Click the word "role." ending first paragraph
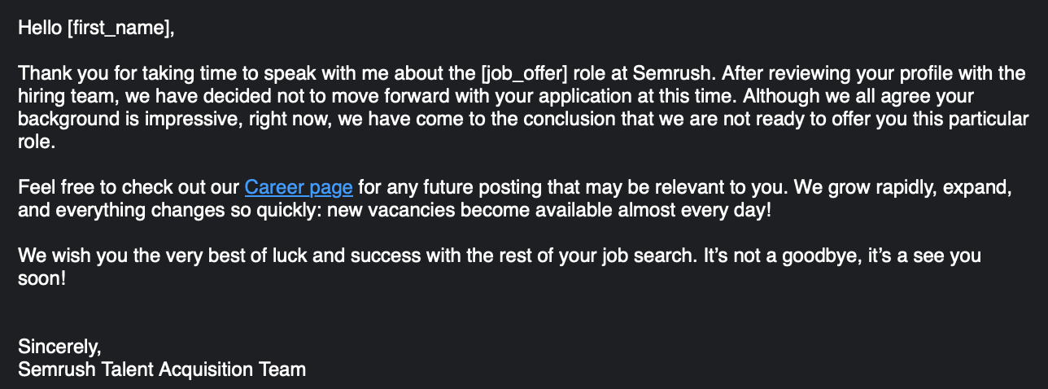Screen dimensions: 1048x389 pyautogui.click(x=36, y=142)
